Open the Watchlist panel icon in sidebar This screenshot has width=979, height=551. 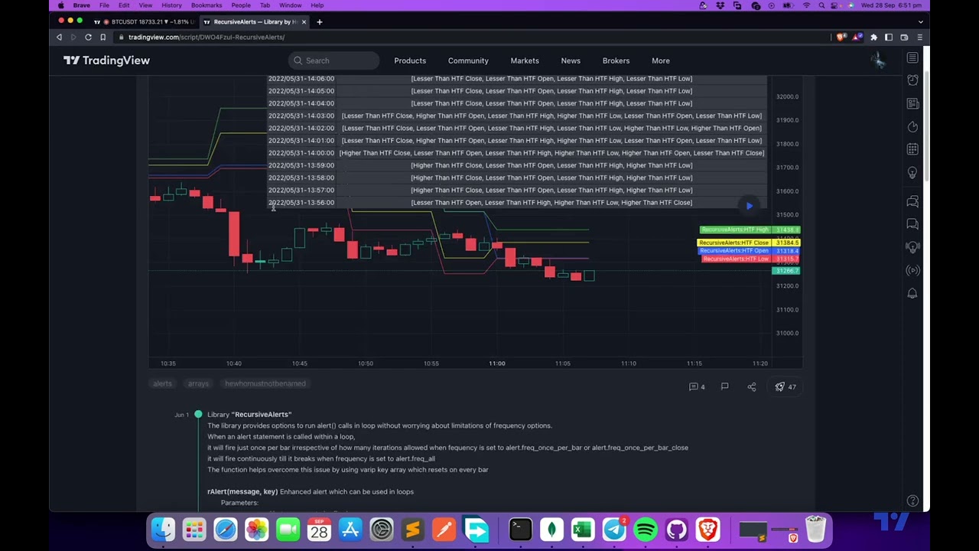pyautogui.click(x=912, y=58)
